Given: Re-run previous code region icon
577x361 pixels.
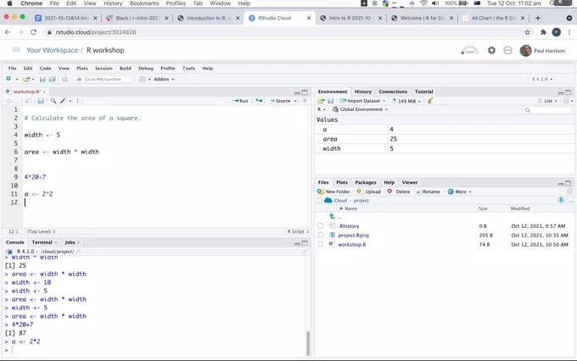Looking at the screenshot, I should pyautogui.click(x=259, y=101).
